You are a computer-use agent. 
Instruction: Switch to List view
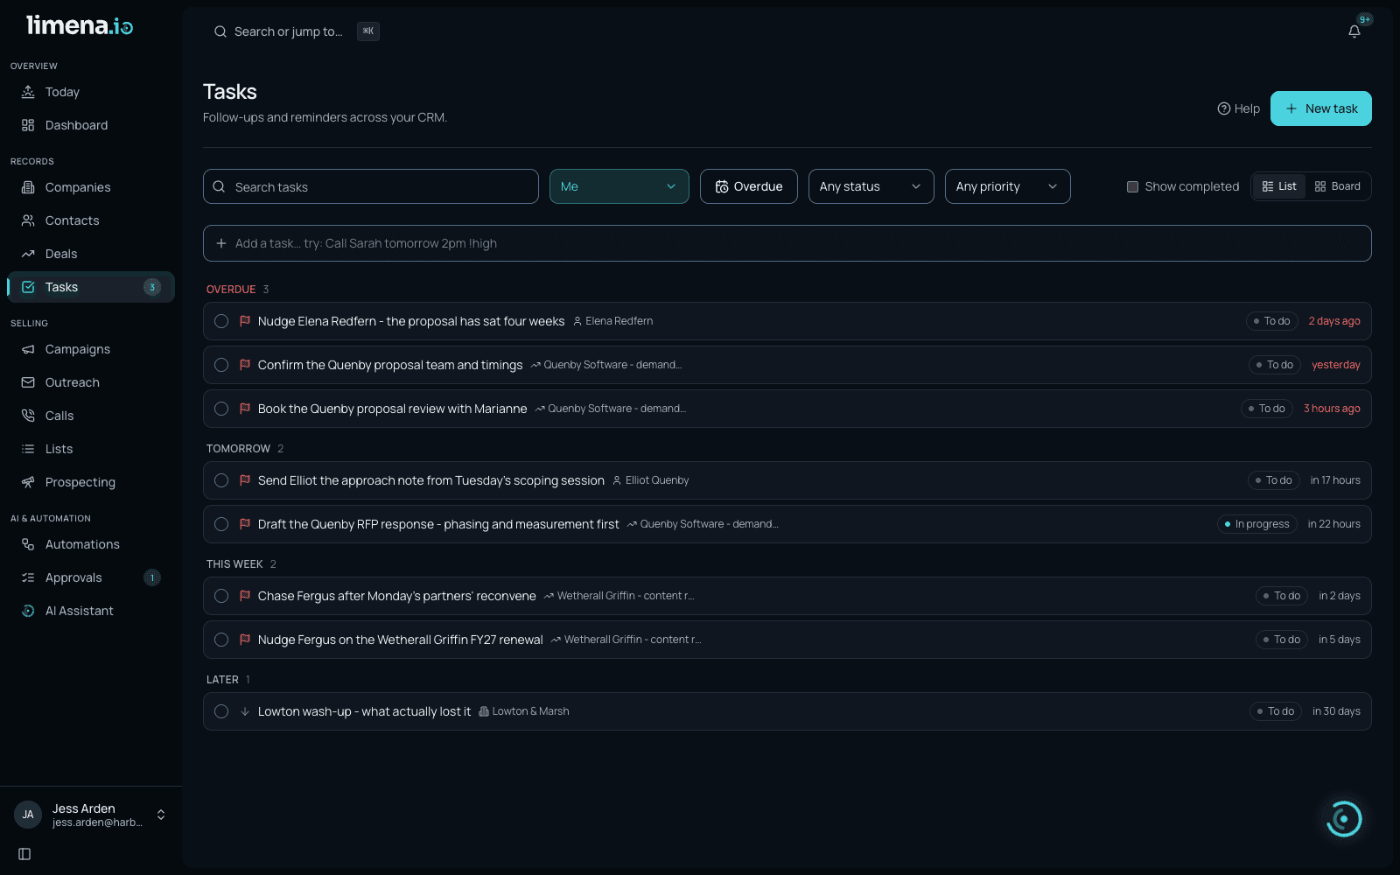[x=1279, y=186]
